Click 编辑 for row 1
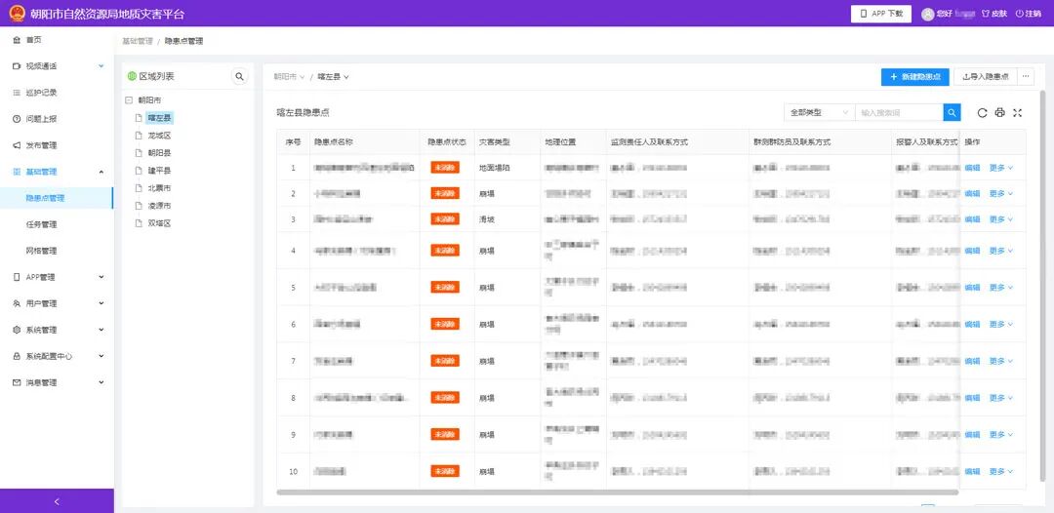Image resolution: width=1054 pixels, height=513 pixels. pyautogui.click(x=972, y=168)
